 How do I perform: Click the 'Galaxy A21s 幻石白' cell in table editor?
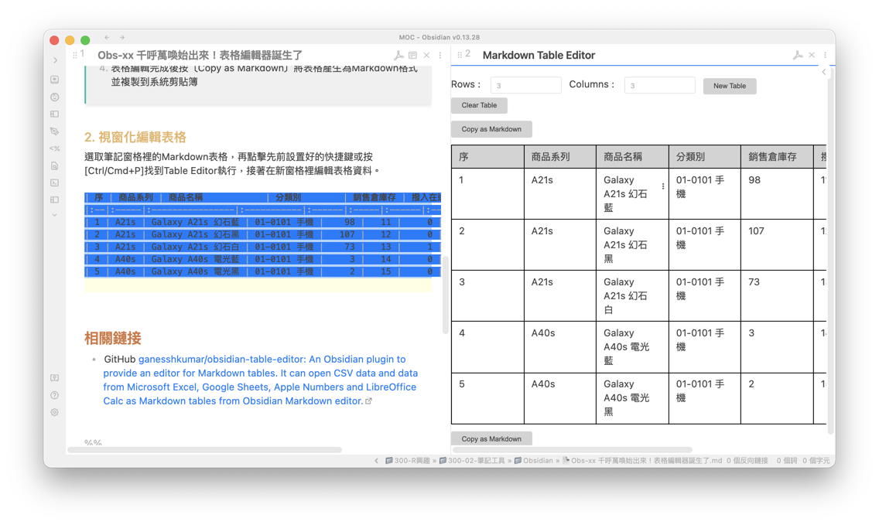(x=632, y=296)
